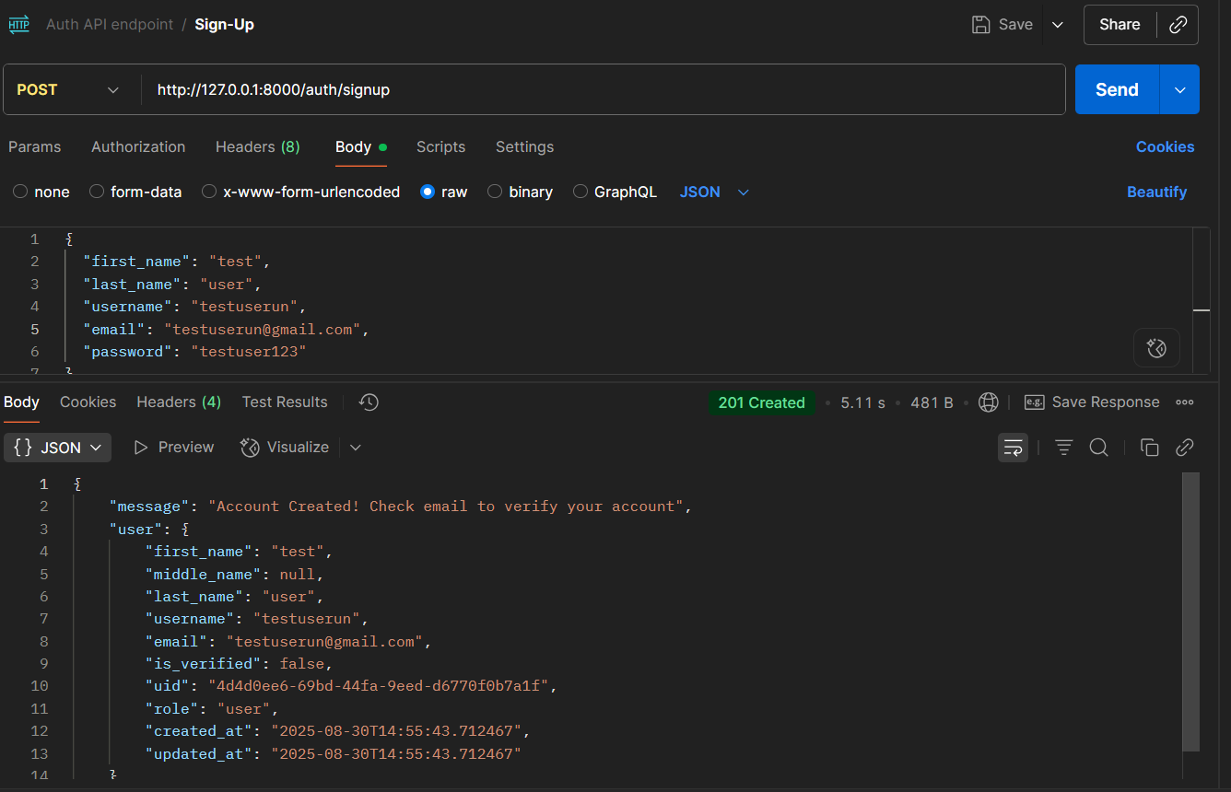Select the binary body option
The image size is (1231, 792).
click(x=520, y=192)
